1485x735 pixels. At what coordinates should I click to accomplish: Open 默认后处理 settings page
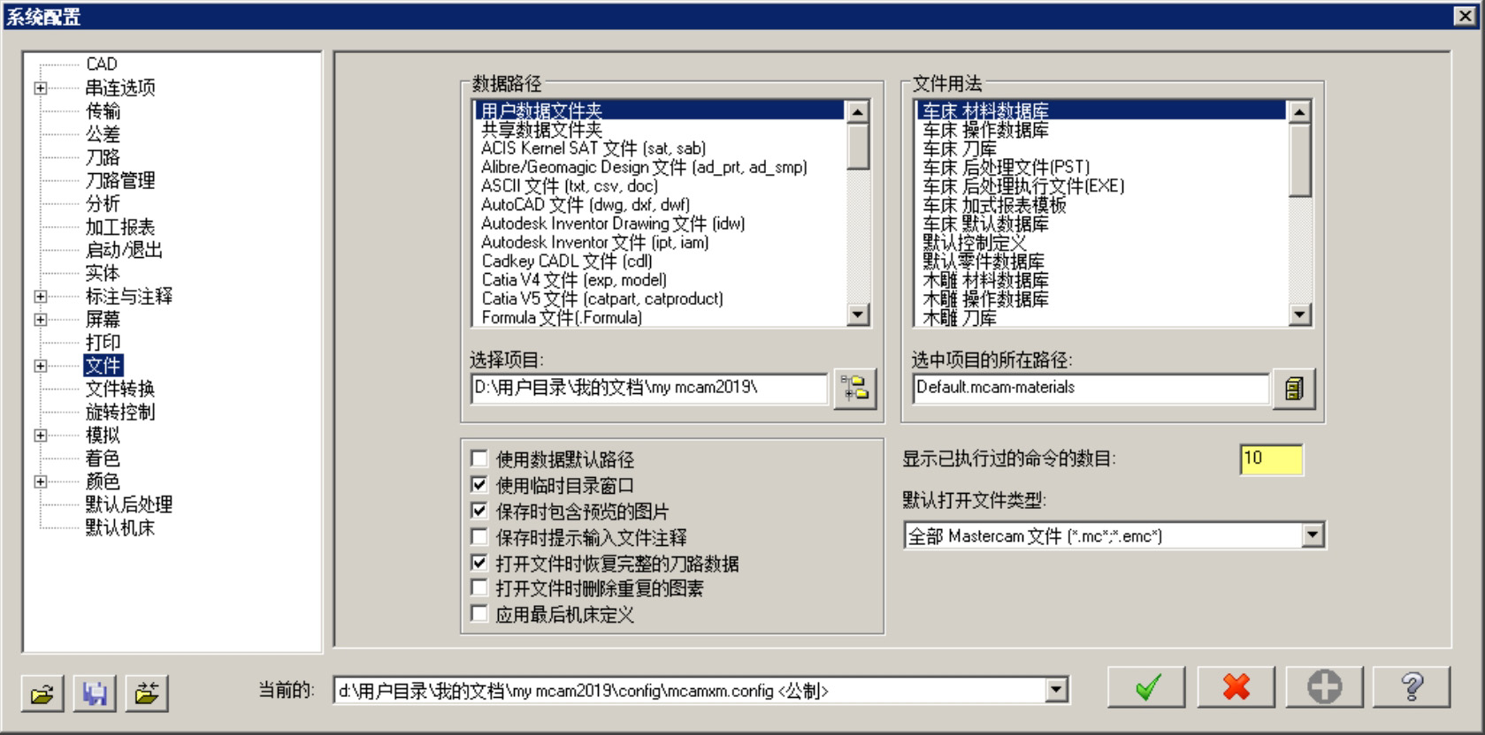point(129,504)
